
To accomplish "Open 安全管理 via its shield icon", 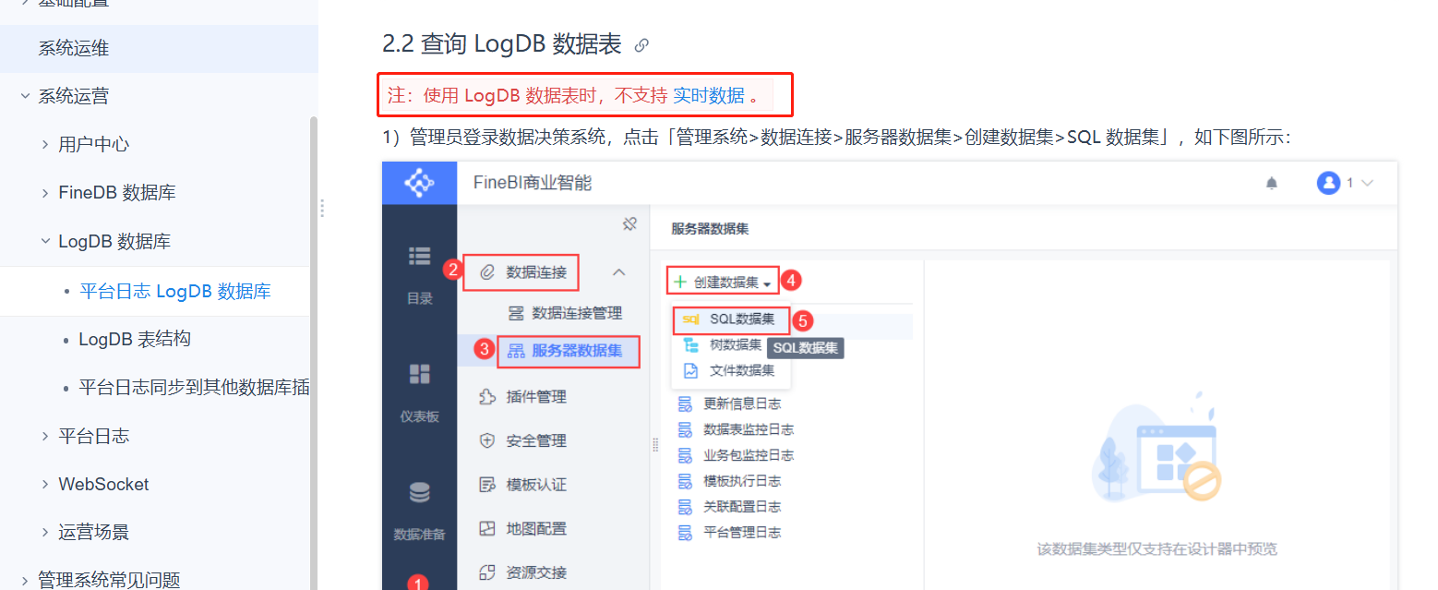I will coord(487,441).
